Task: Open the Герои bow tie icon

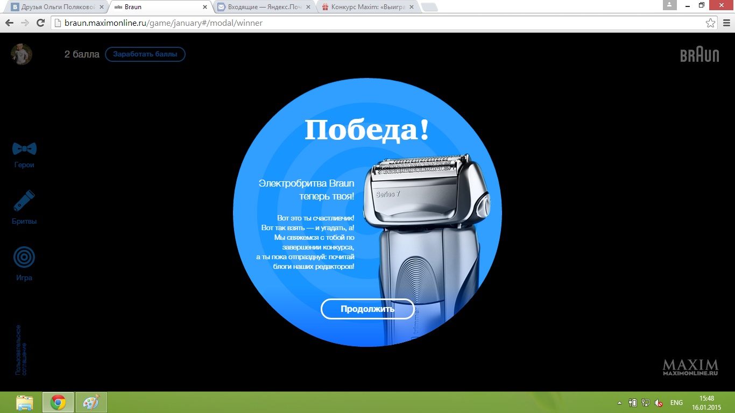Action: click(x=24, y=149)
